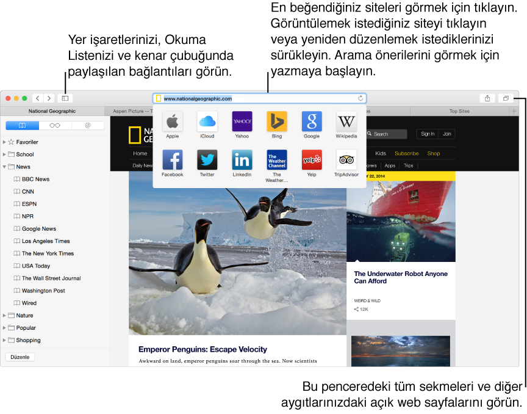Open the Wikipedia favorite icon
The height and width of the screenshot is (414, 527).
(346, 122)
